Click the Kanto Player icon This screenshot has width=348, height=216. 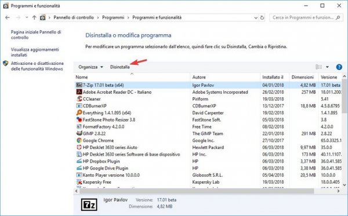tap(79, 175)
